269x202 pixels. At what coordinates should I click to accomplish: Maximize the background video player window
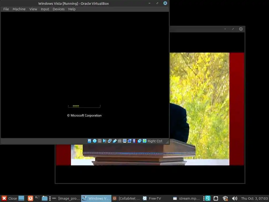(x=233, y=29)
